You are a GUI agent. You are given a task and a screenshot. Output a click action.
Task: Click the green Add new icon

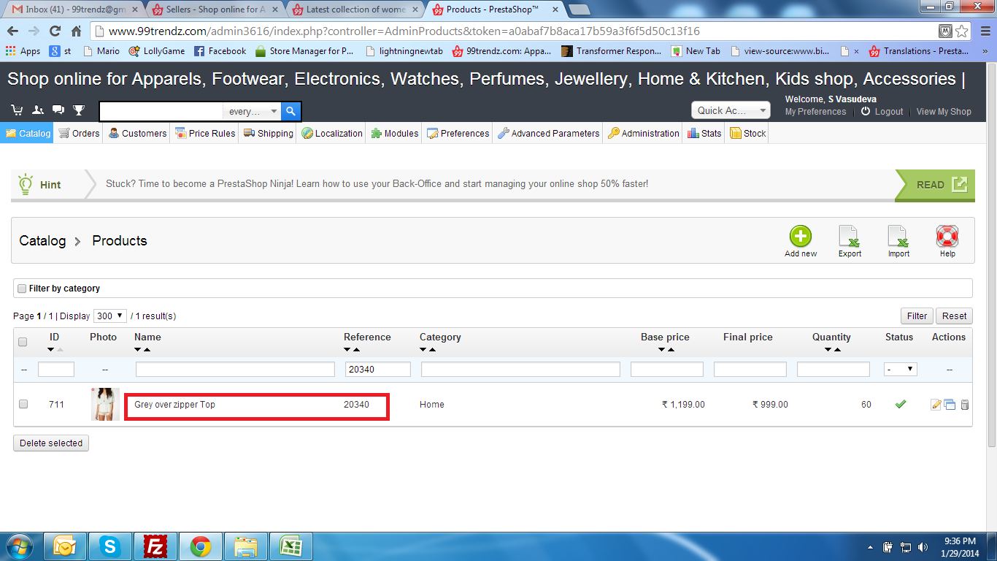[x=801, y=236]
